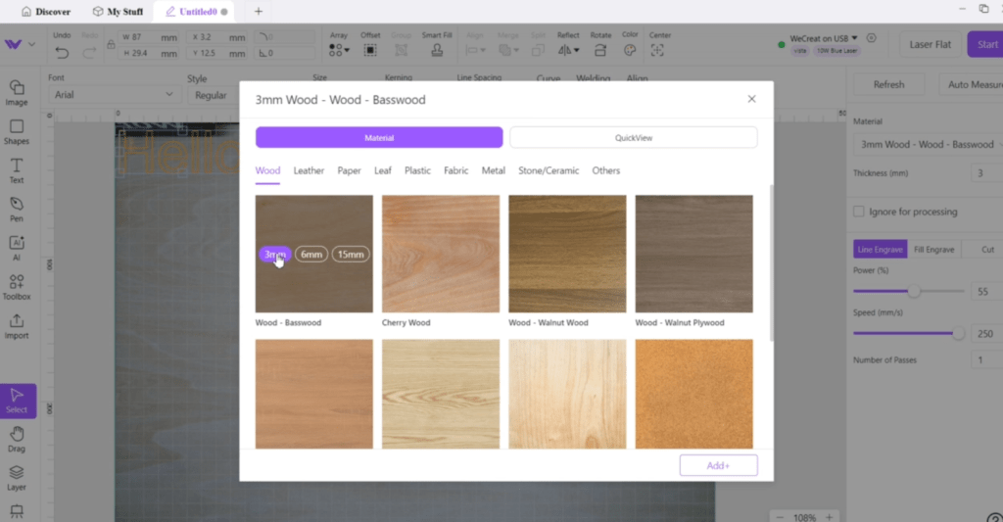Choose the 15mm thickness option
Screen dimensions: 1003x522
click(351, 255)
